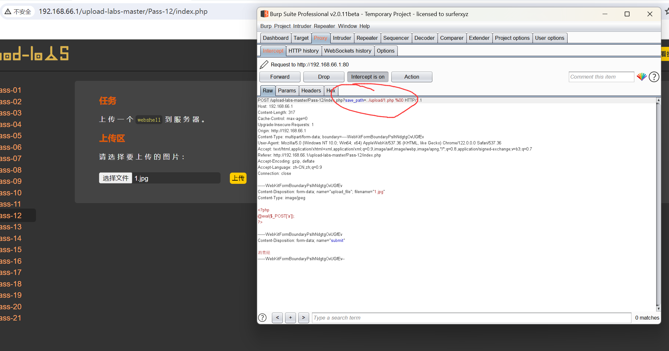Click the @eval($_POST['a']) payload line
Screen dimensions: 669x351
coord(276,216)
